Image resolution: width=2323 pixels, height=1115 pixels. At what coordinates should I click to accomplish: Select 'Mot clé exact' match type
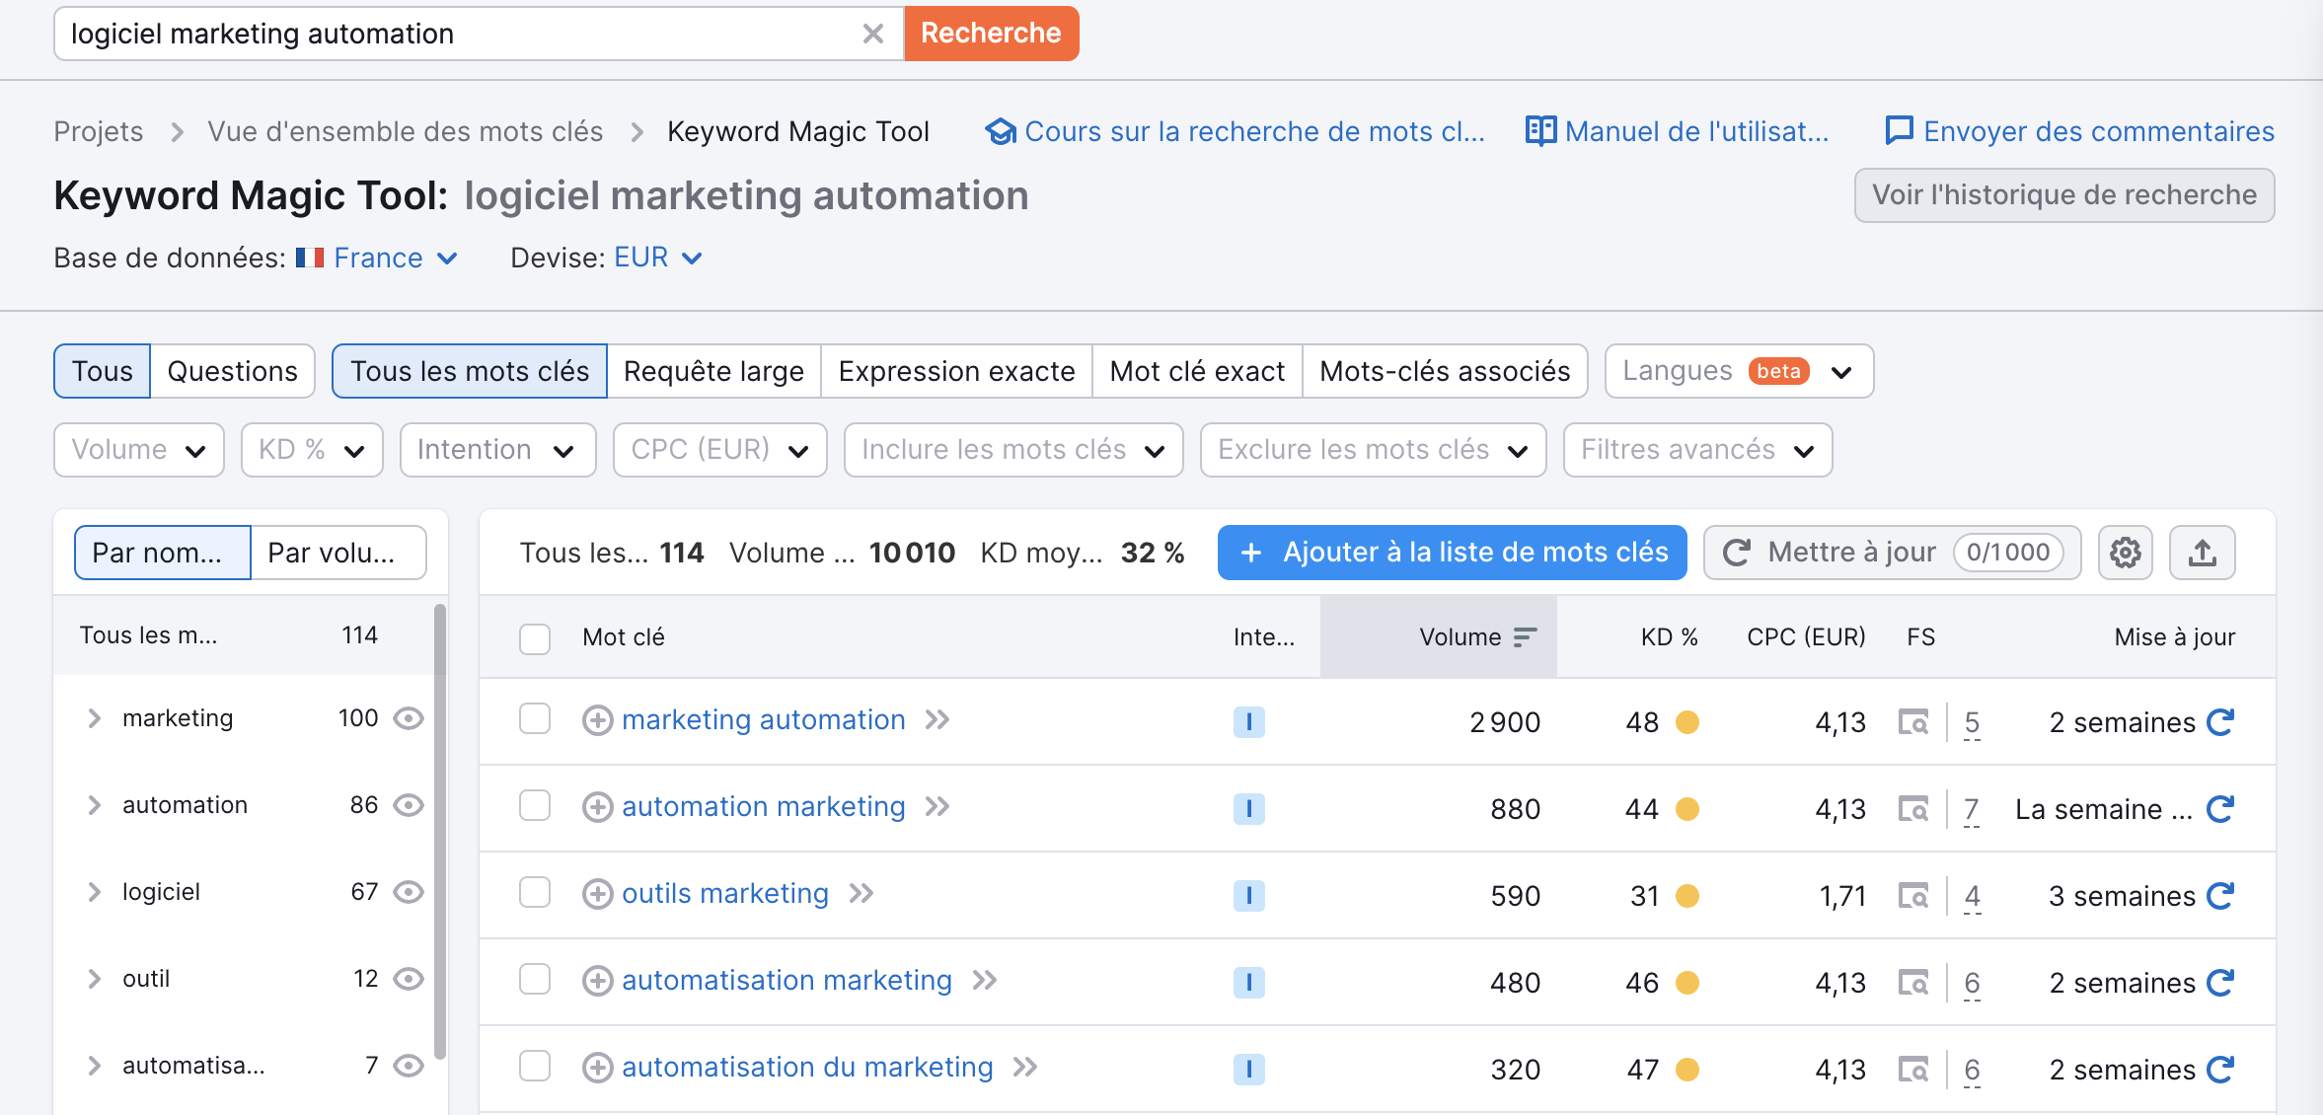pos(1197,371)
